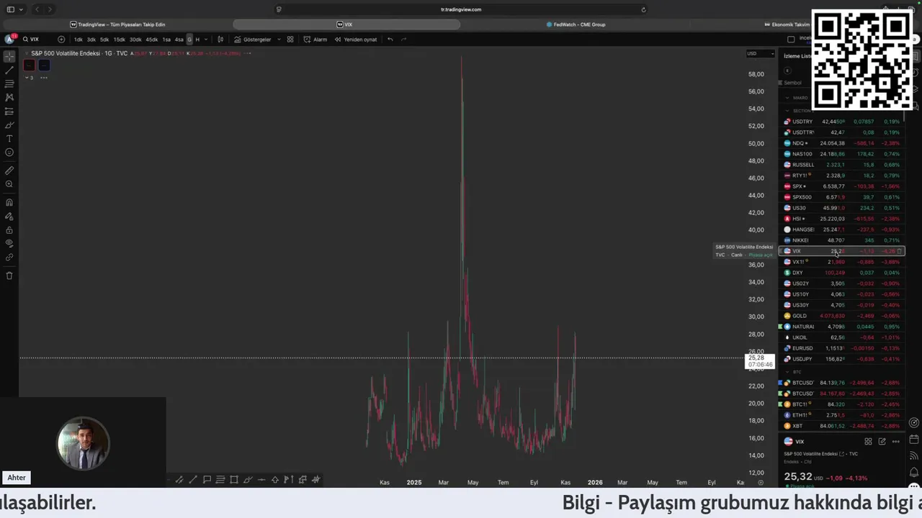Start Yeniden oynat bar replay
This screenshot has height=518, width=922.
(x=356, y=40)
